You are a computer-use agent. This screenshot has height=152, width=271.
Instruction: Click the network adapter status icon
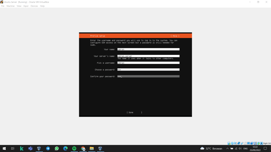238,143
